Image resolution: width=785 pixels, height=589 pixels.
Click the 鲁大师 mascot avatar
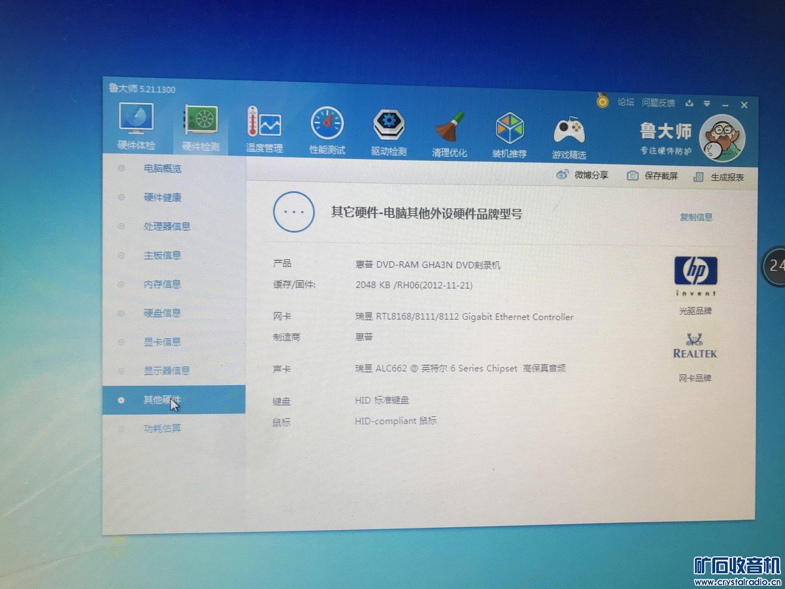[x=722, y=138]
